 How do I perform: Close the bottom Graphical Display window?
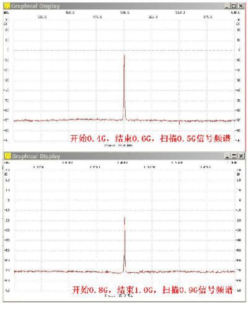pos(241,156)
